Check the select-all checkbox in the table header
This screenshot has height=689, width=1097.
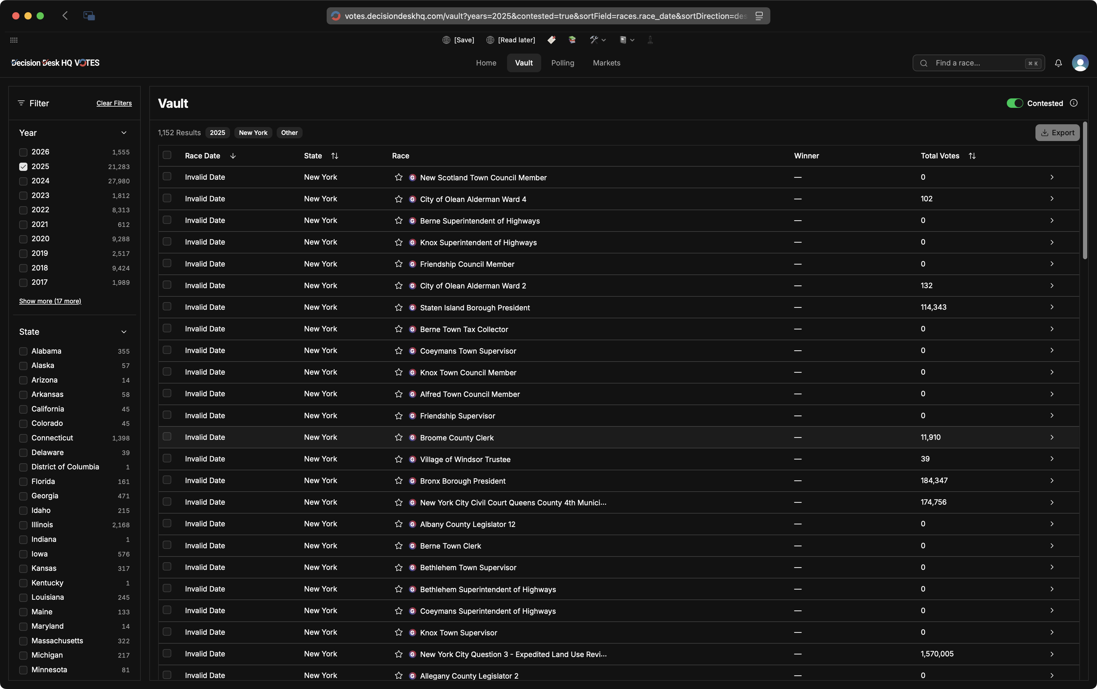point(167,155)
